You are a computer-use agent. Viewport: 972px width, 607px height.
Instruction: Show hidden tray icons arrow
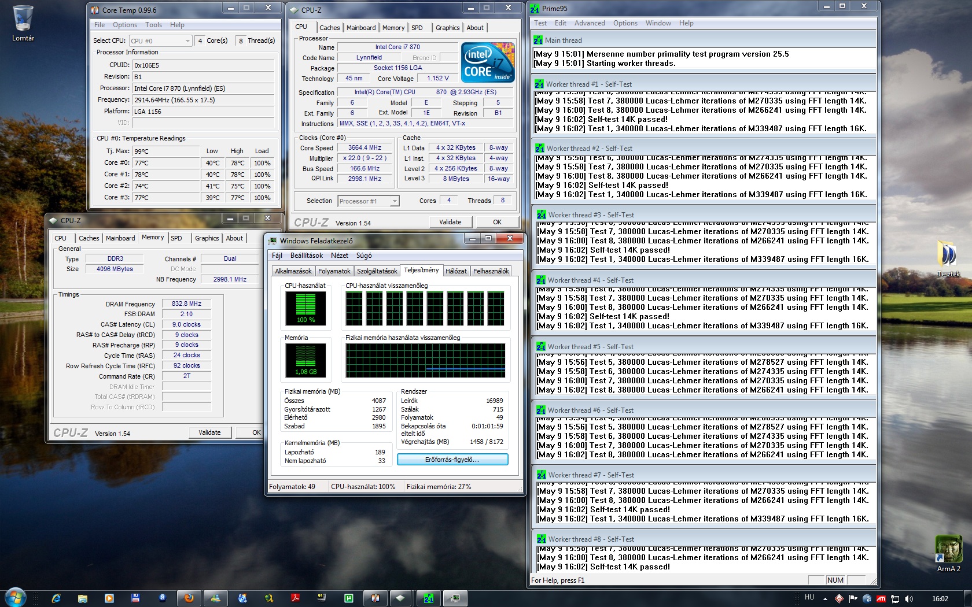click(825, 599)
